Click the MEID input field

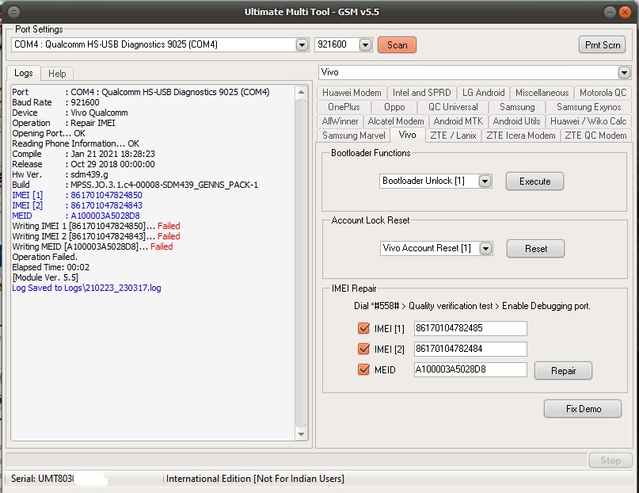click(x=470, y=369)
